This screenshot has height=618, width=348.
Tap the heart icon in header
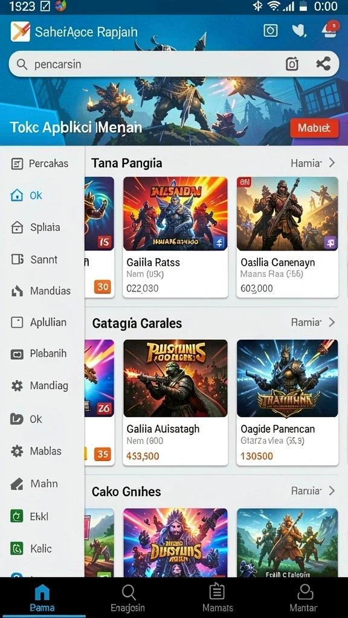tap(300, 31)
